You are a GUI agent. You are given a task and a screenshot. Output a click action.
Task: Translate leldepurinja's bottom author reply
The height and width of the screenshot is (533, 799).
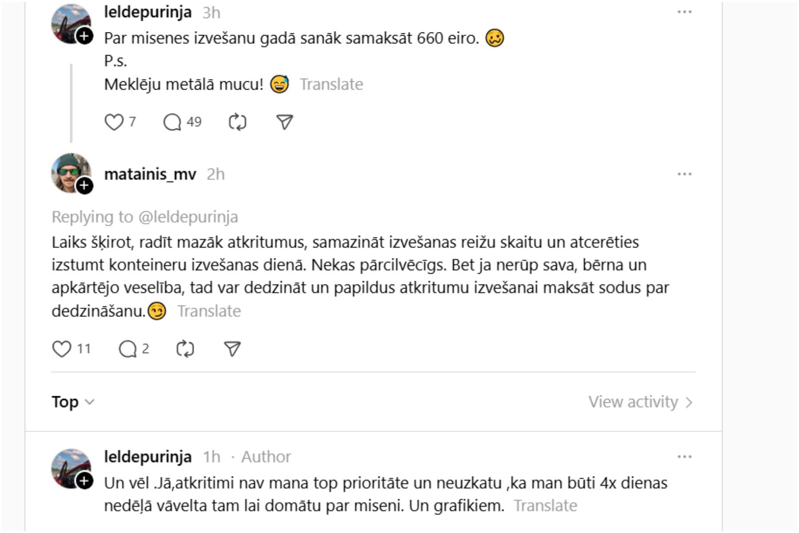pos(545,505)
